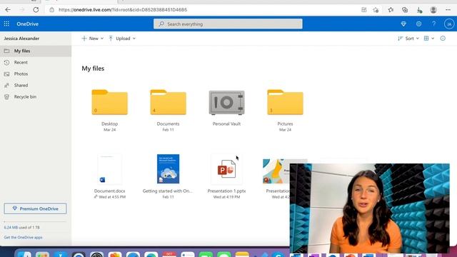Image resolution: width=457 pixels, height=257 pixels.
Task: Open the browser Favorites list icon
Action: tap(391, 10)
